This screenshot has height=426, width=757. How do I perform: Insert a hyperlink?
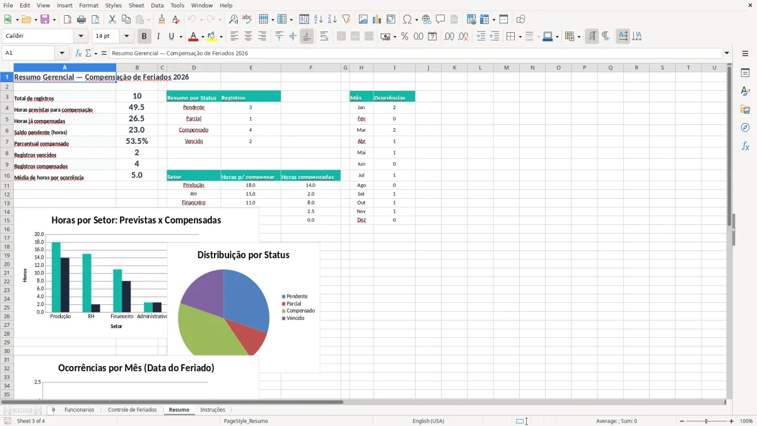427,20
